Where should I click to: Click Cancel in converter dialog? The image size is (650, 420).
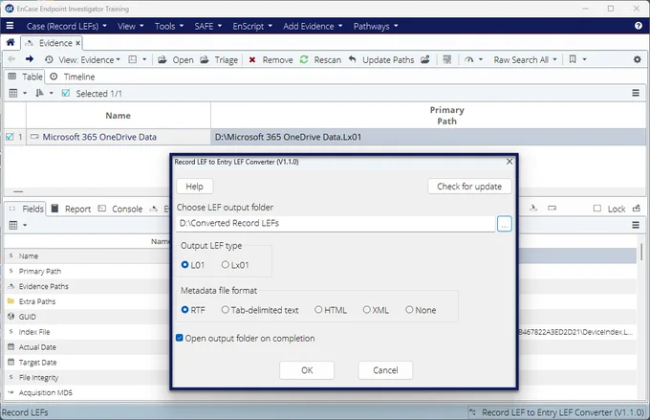click(x=385, y=370)
